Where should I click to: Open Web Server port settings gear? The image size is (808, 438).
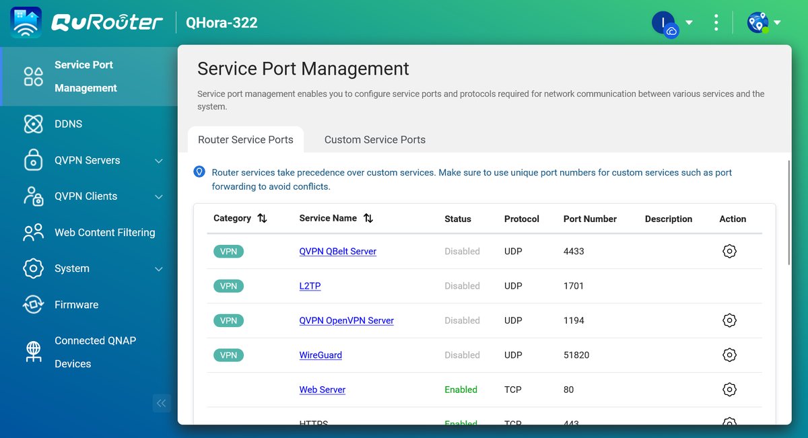pos(729,390)
